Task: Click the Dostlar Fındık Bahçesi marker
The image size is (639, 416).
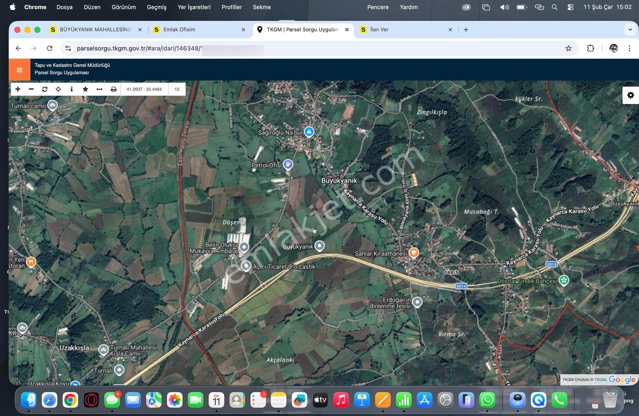Action: [564, 280]
